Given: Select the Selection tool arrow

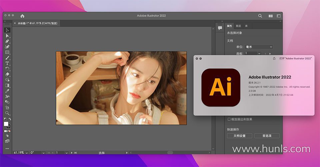Looking at the screenshot, I should [7, 30].
